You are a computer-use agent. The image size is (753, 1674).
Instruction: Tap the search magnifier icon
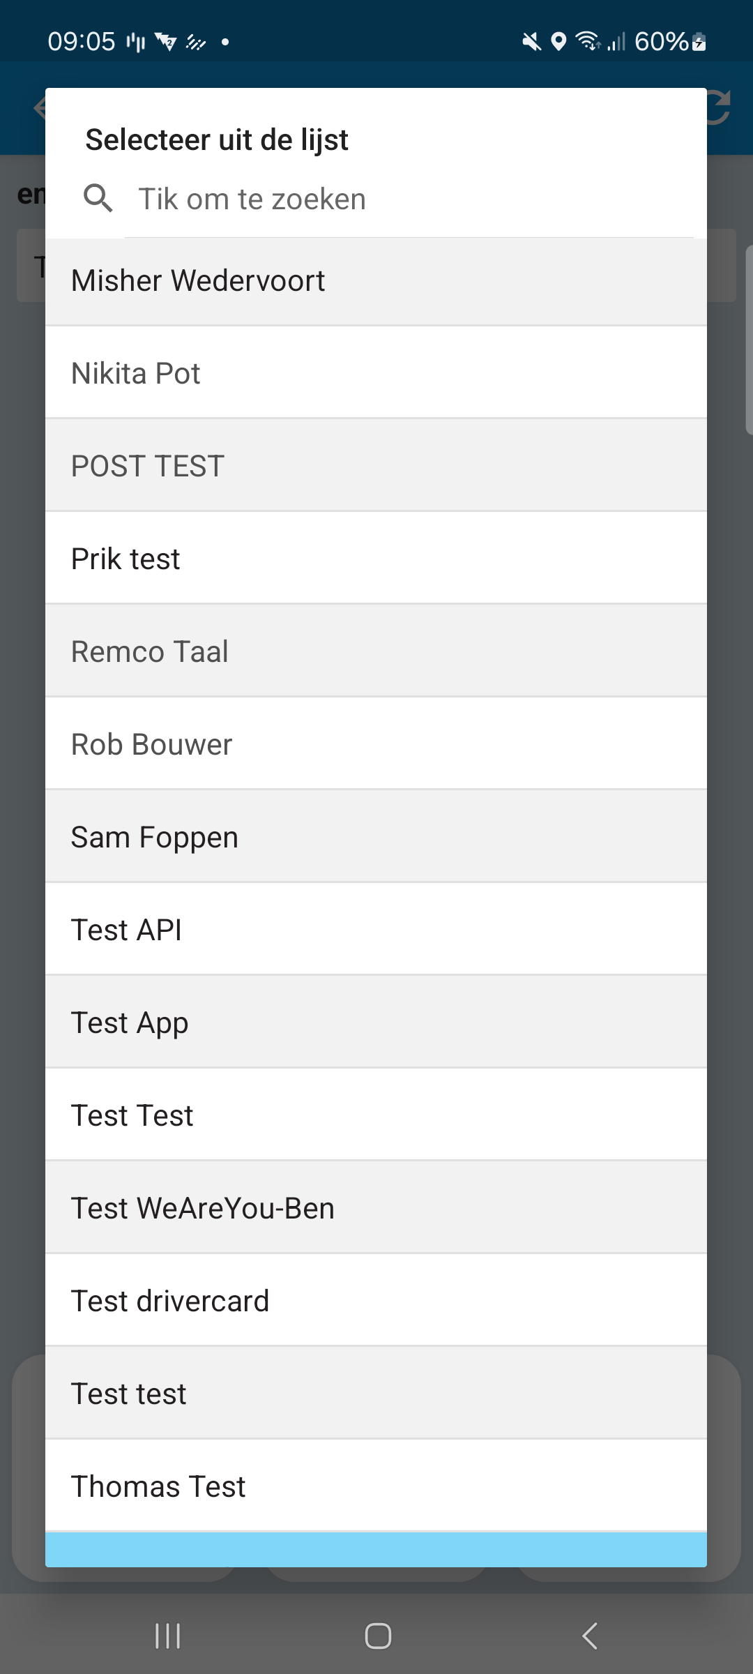click(x=98, y=199)
